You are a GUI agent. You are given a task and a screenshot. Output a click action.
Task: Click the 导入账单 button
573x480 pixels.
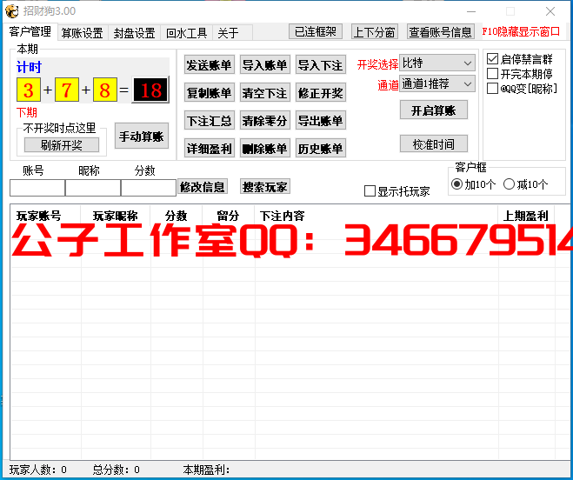(x=265, y=65)
